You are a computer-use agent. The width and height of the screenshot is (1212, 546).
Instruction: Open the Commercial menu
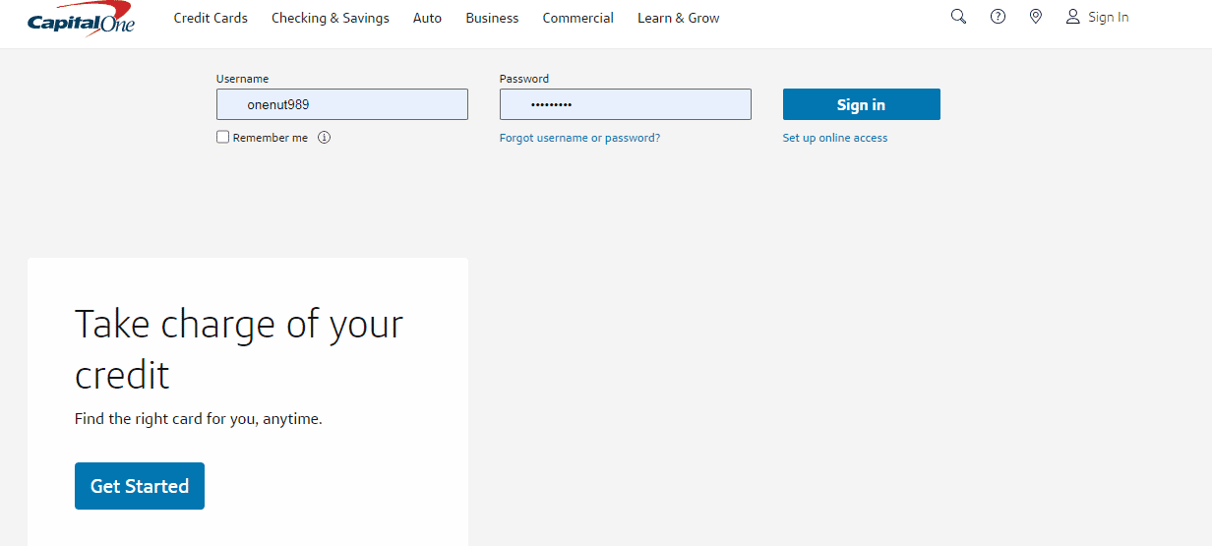coord(578,18)
